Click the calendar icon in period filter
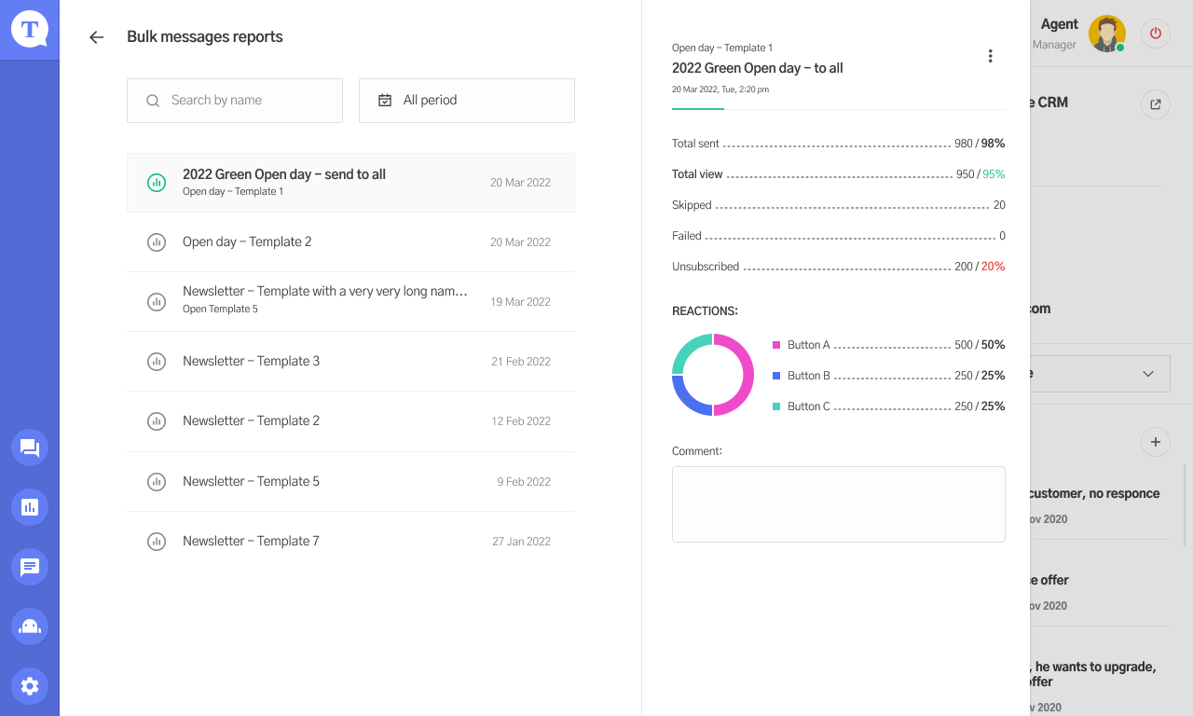The height and width of the screenshot is (716, 1193). [385, 100]
